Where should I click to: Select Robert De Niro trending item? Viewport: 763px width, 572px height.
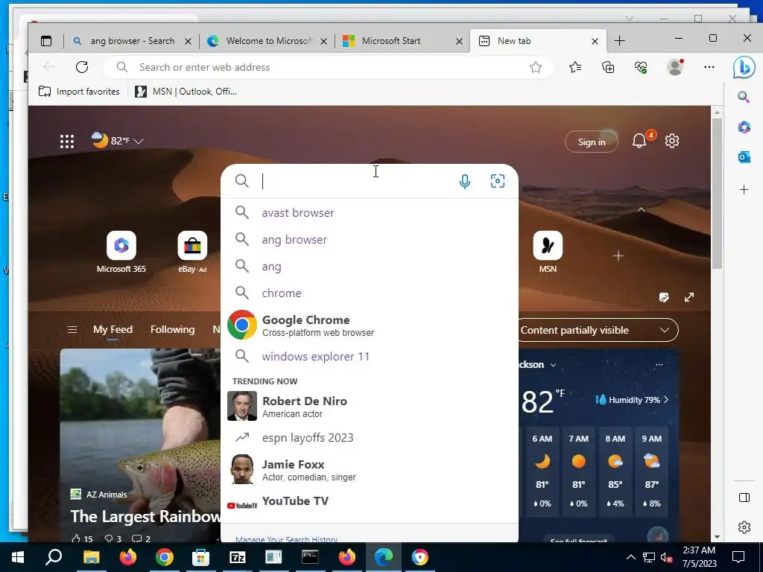[x=370, y=406]
